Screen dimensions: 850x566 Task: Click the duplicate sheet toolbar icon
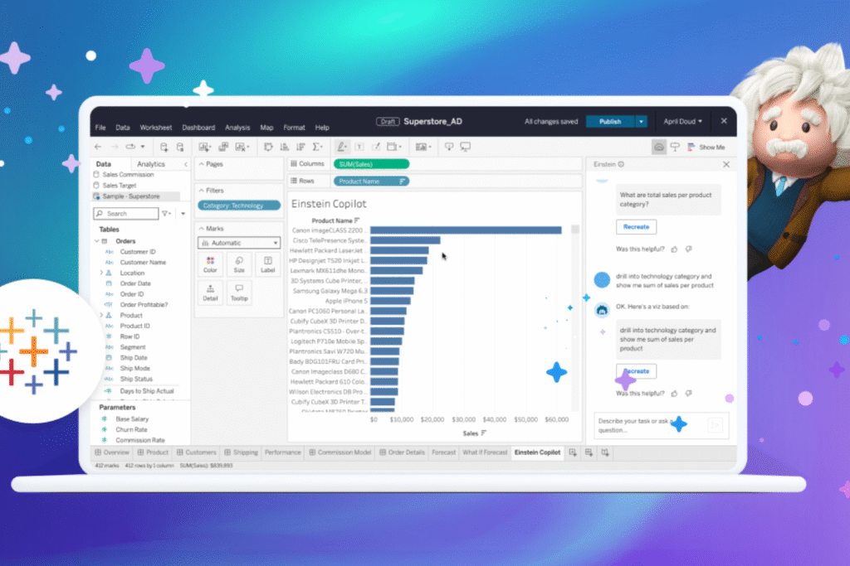(223, 147)
